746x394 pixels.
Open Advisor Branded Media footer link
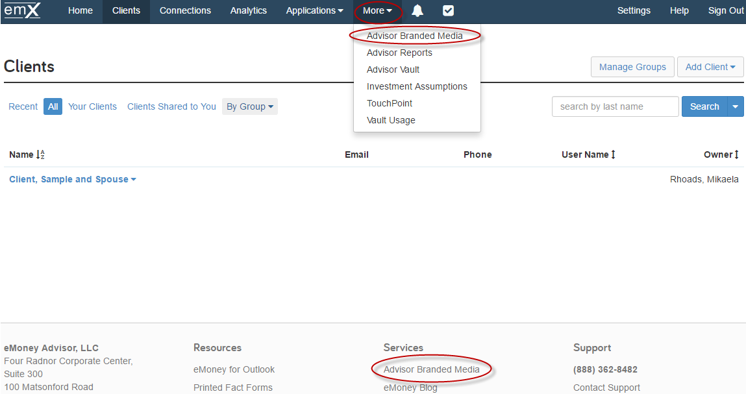pos(432,369)
